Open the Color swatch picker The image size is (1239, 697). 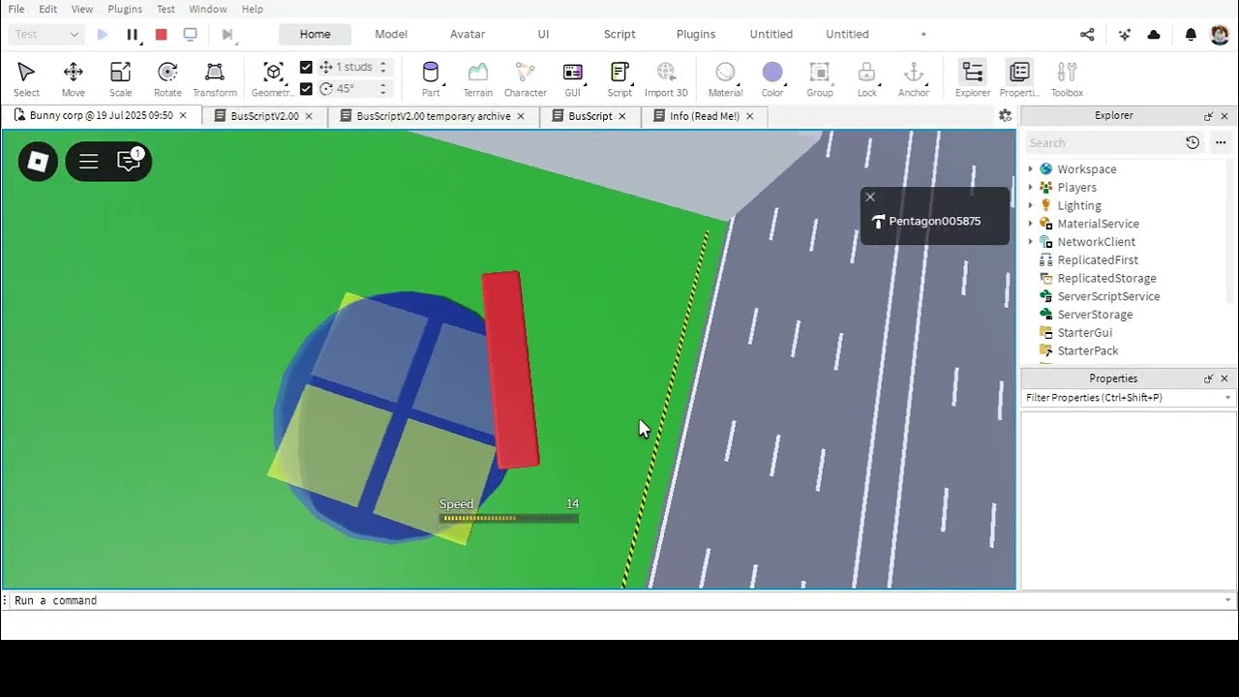point(772,79)
